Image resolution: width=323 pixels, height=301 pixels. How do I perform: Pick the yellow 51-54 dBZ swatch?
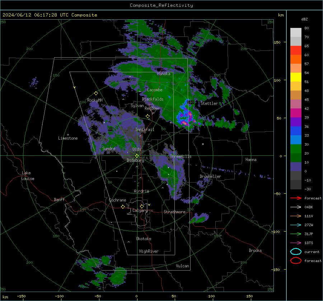[x=296, y=77]
